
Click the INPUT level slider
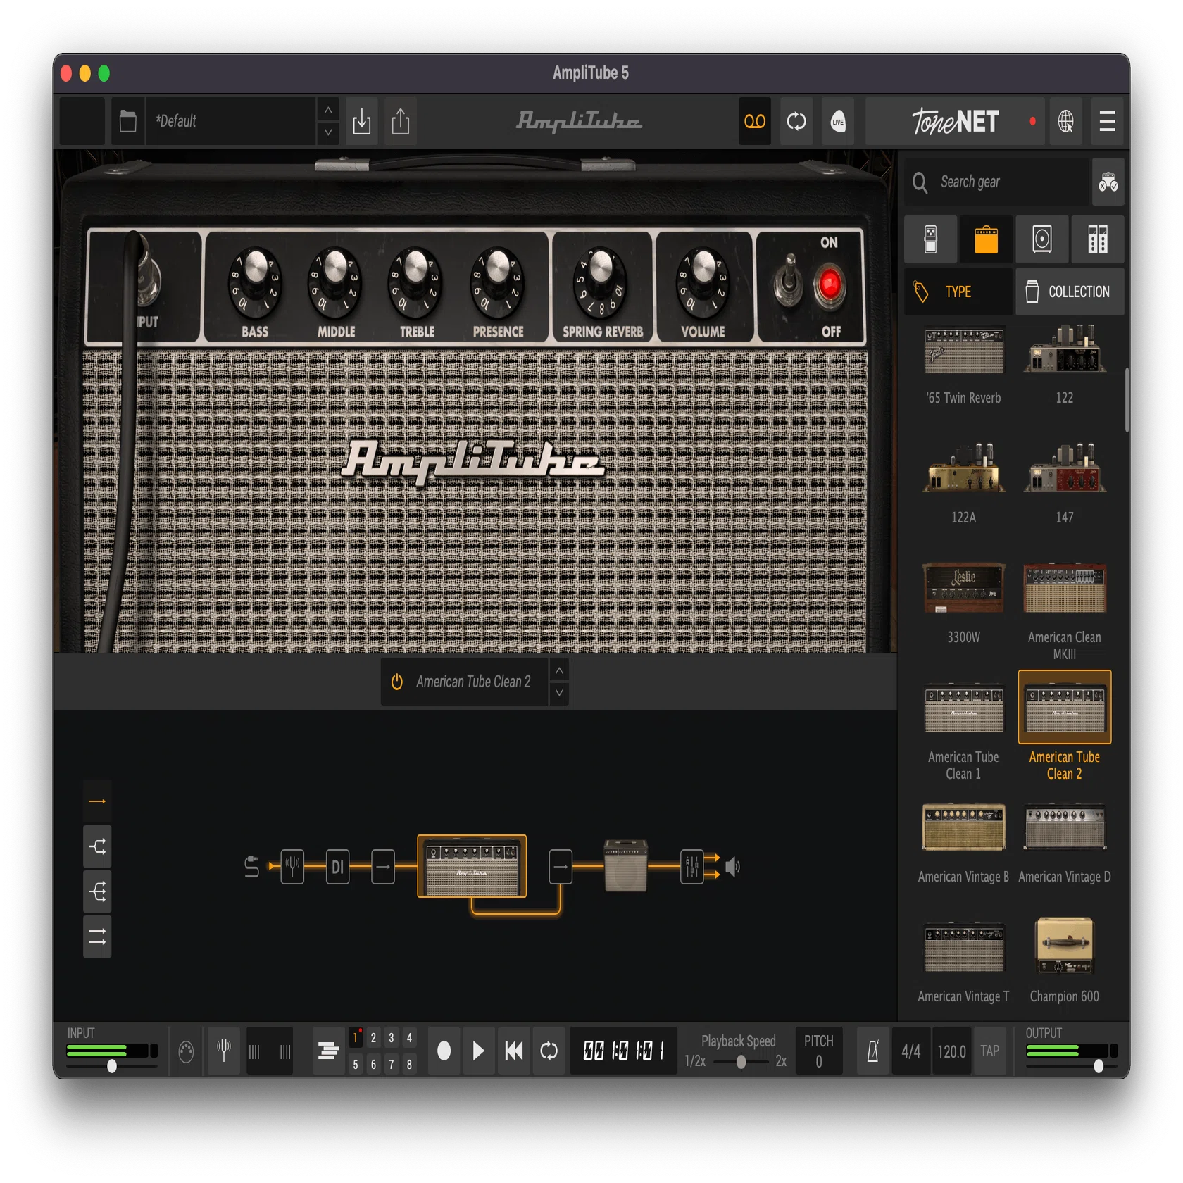(x=112, y=1066)
